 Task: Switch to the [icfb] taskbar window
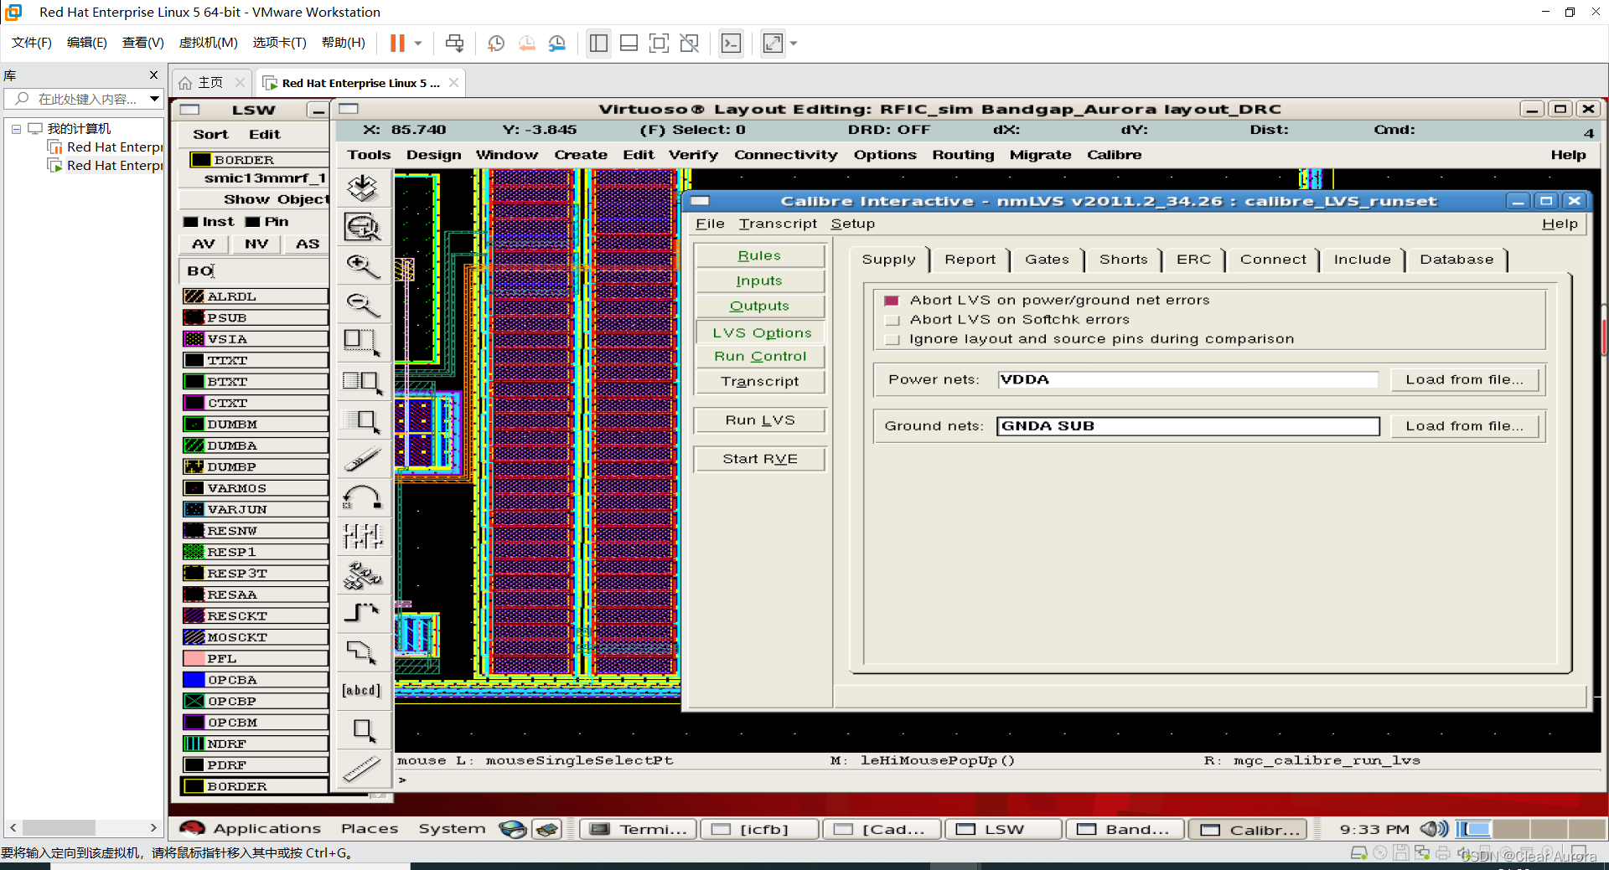coord(759,829)
